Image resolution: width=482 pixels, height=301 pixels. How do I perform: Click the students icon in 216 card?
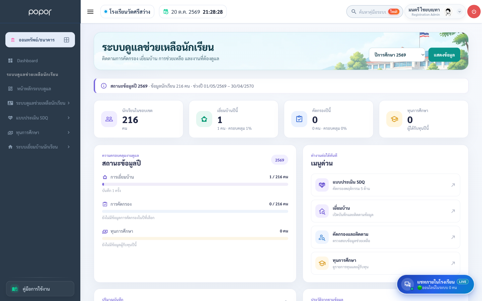point(109,119)
